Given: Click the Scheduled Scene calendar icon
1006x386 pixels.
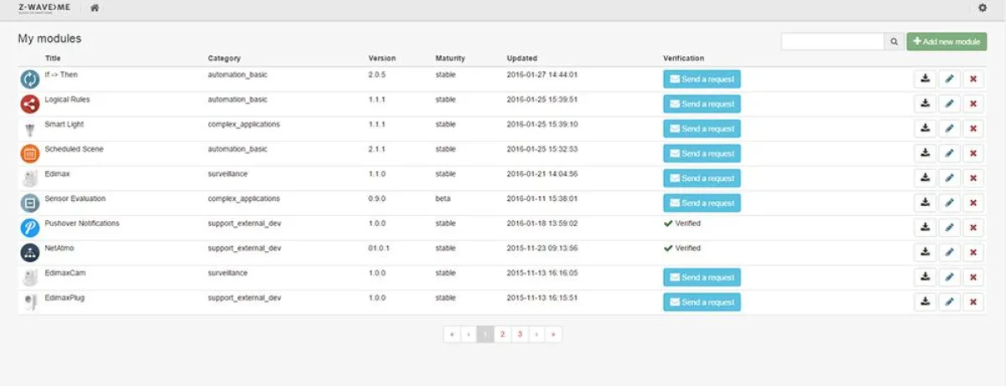Looking at the screenshot, I should (x=30, y=153).
